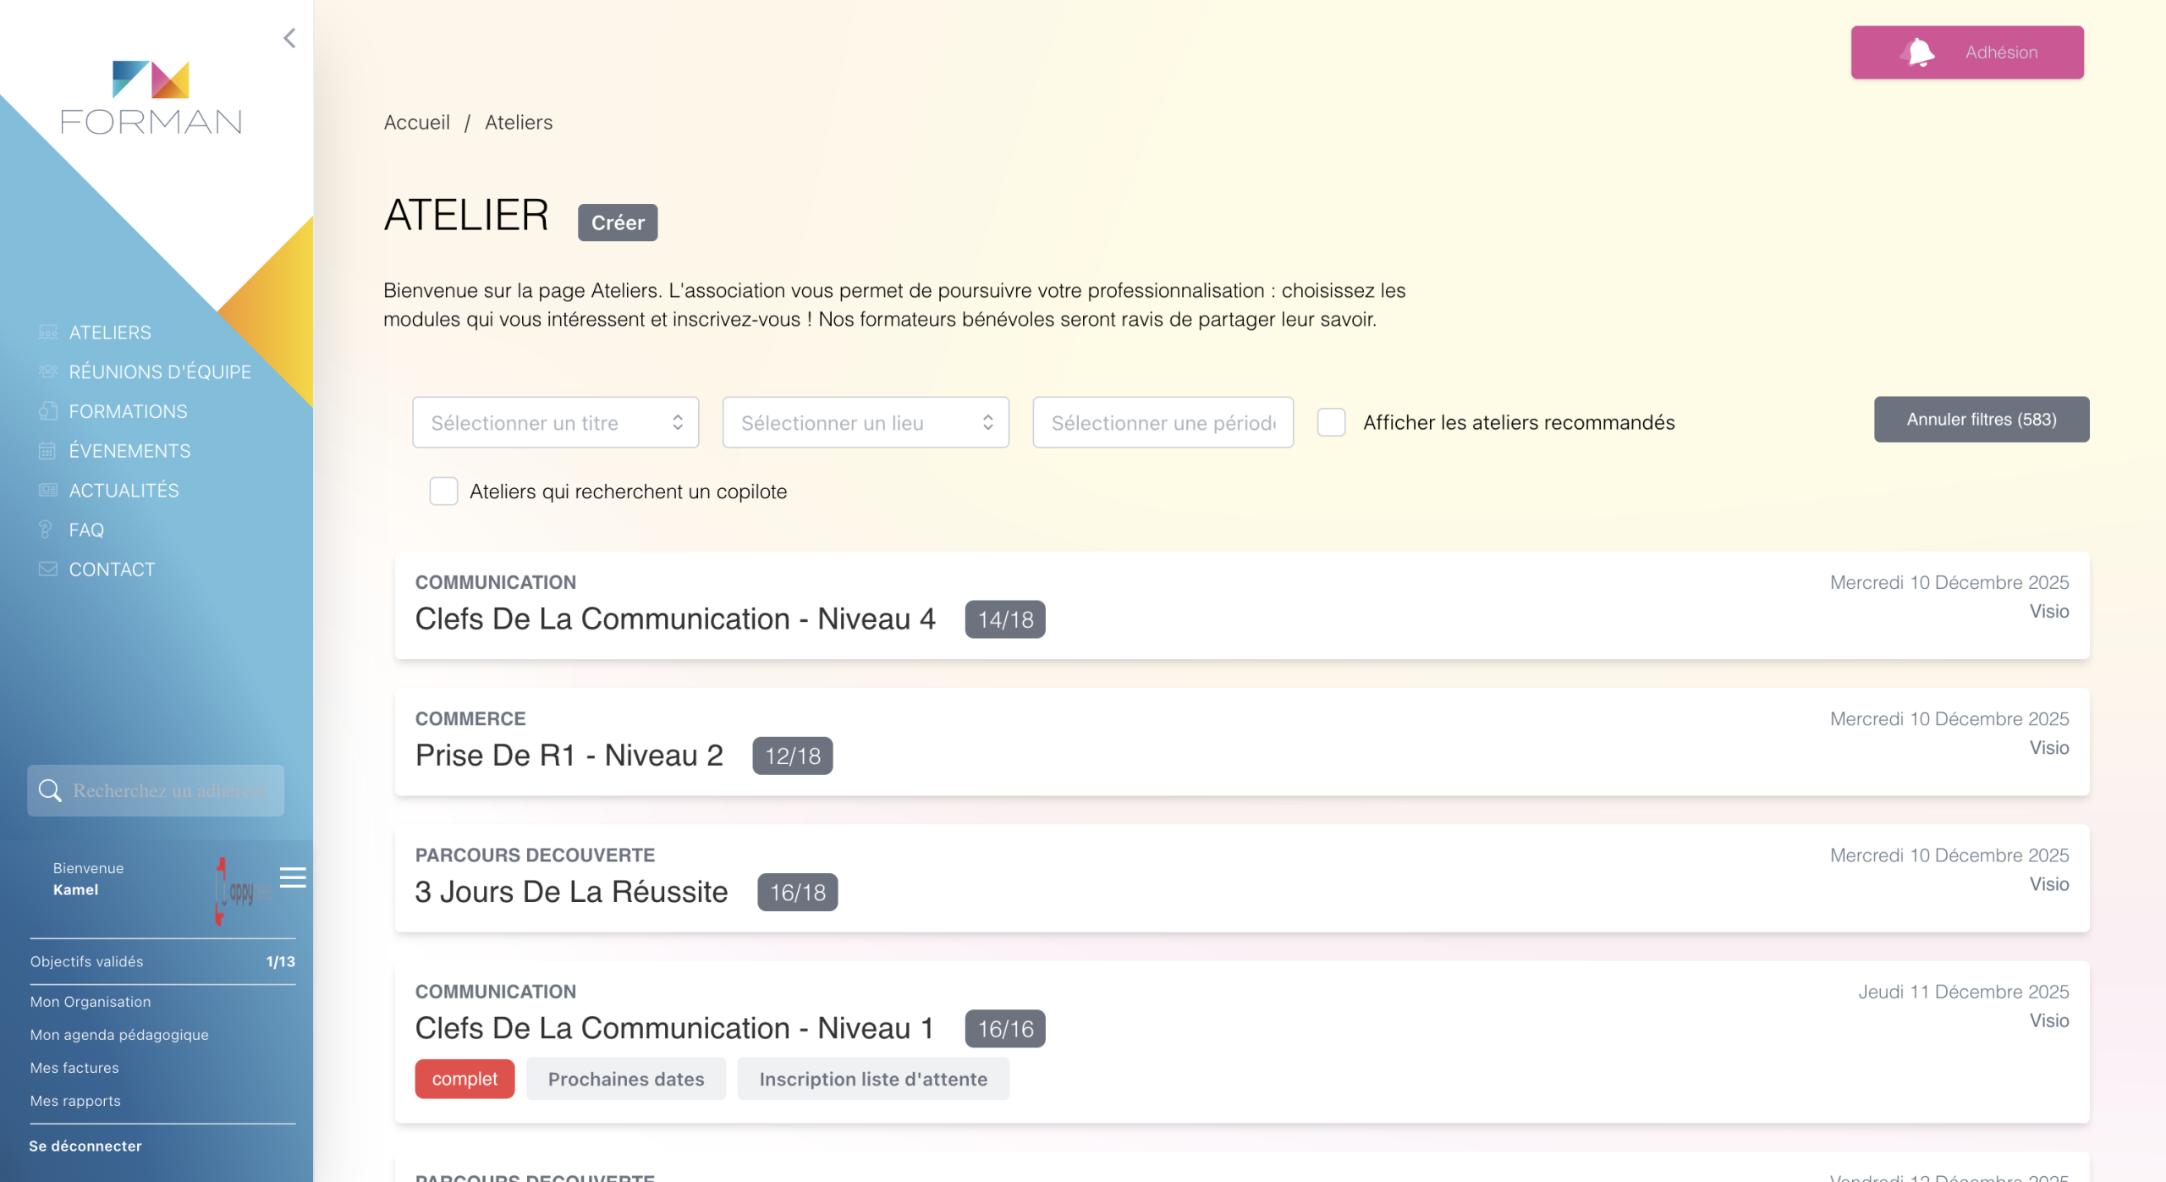Check Ateliers qui recherchent un copilote

443,491
